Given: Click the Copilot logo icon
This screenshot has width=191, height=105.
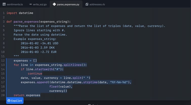Looking at the screenshot, I should click(x=9, y=101).
